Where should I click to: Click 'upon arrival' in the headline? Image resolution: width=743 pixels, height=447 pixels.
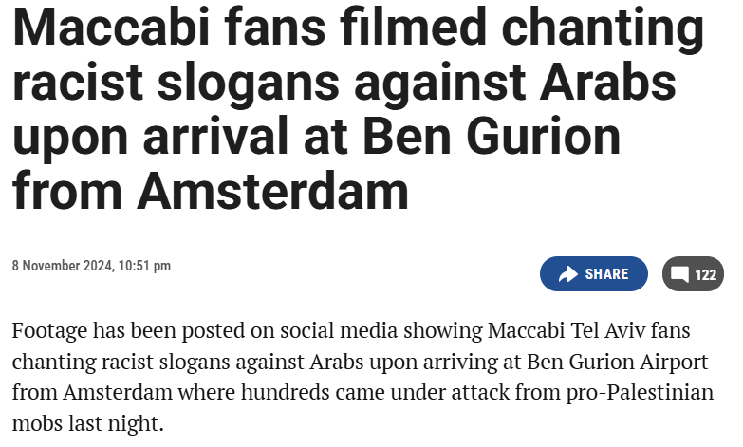pyautogui.click(x=150, y=138)
